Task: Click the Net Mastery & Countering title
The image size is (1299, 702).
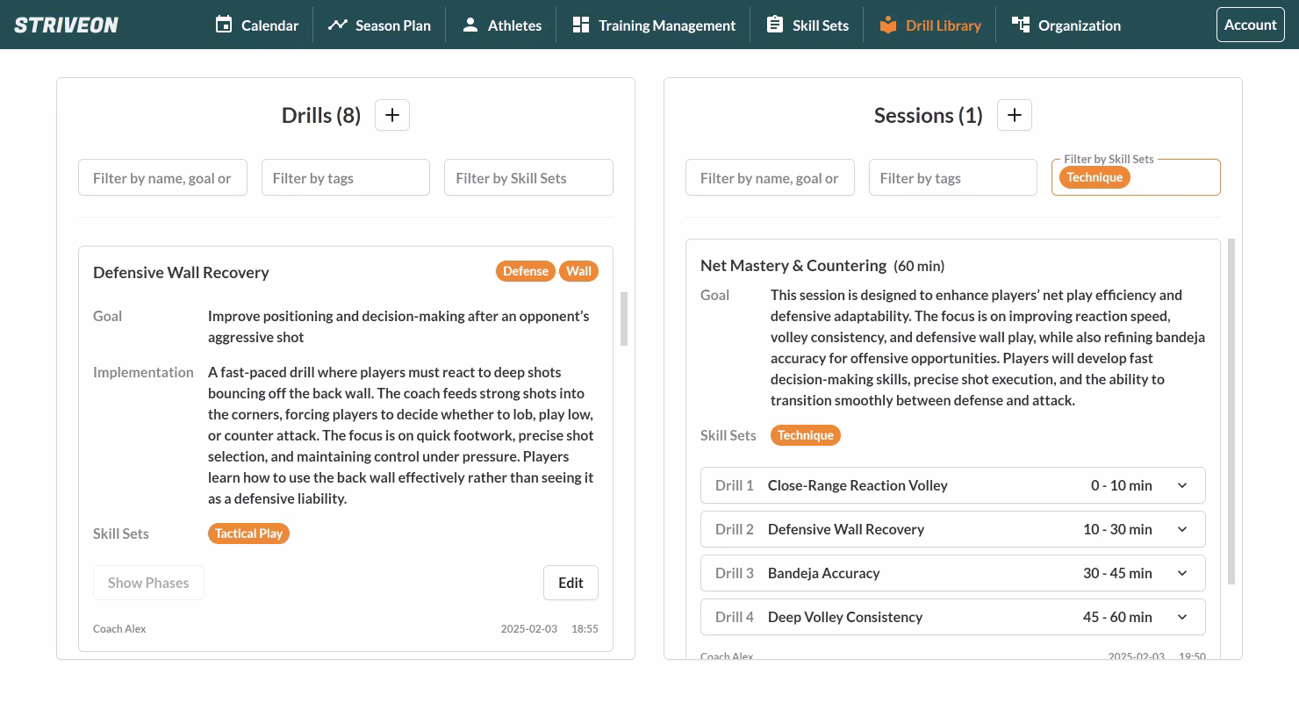Action: (793, 265)
